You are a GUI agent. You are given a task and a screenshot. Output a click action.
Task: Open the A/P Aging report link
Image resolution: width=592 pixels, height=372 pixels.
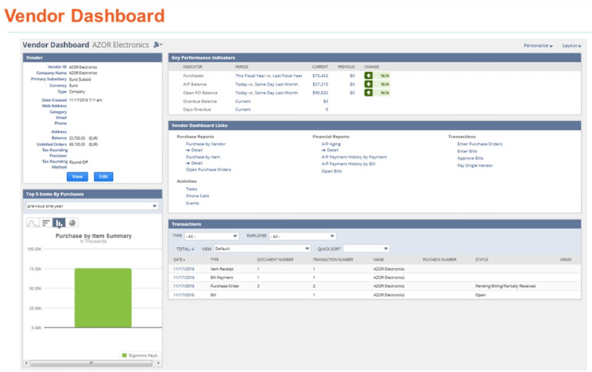(331, 144)
